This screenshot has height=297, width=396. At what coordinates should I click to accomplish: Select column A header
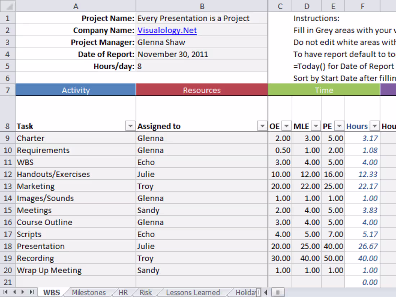76,6
